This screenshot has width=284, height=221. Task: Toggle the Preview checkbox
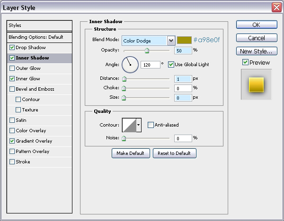coord(245,62)
